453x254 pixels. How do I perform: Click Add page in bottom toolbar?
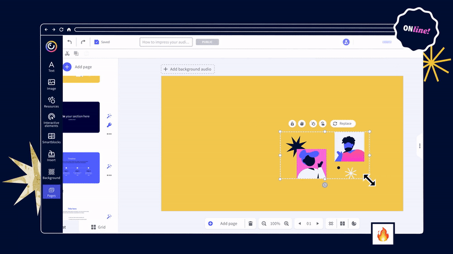pos(225,224)
